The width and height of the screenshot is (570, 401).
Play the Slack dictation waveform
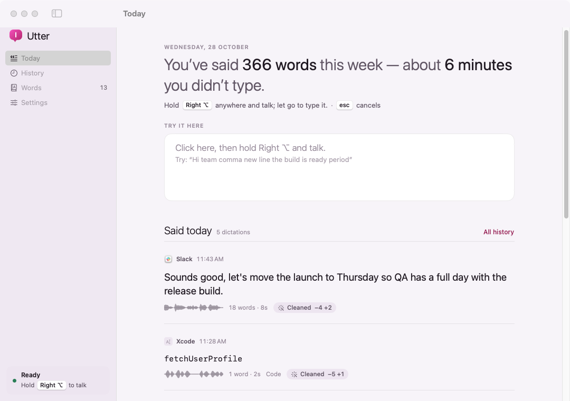pyautogui.click(x=193, y=308)
